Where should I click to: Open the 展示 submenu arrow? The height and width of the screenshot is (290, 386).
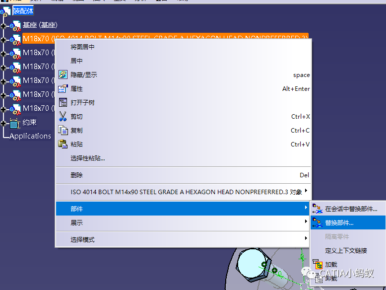pos(306,221)
